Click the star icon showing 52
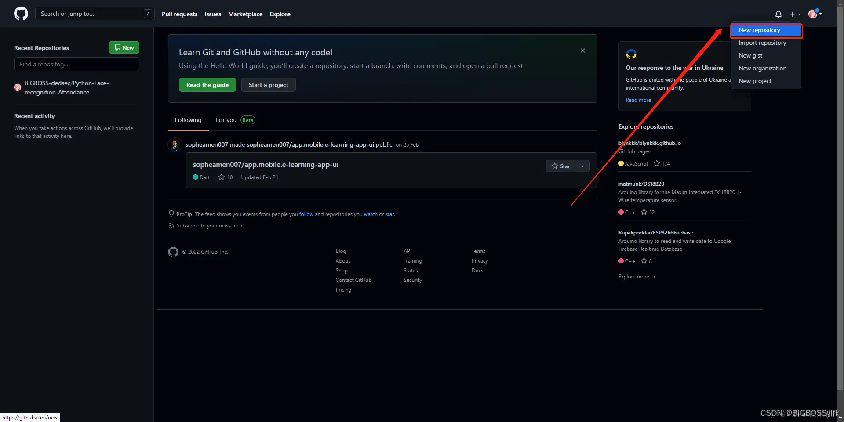Screen dimensions: 844x422 tap(644, 212)
